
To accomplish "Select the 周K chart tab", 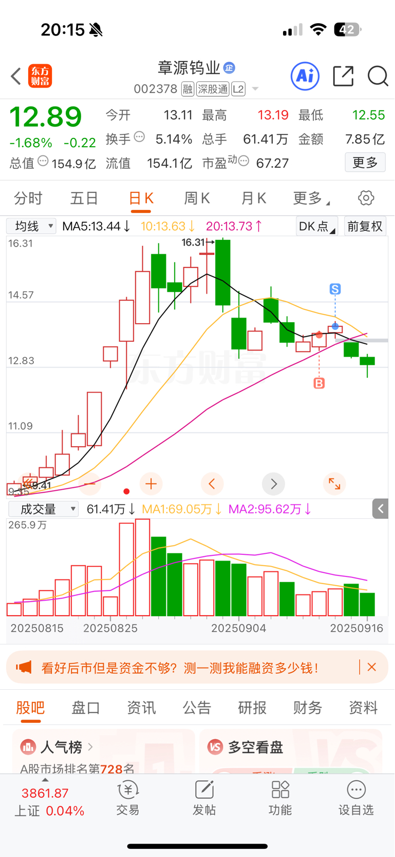I will 197,198.
